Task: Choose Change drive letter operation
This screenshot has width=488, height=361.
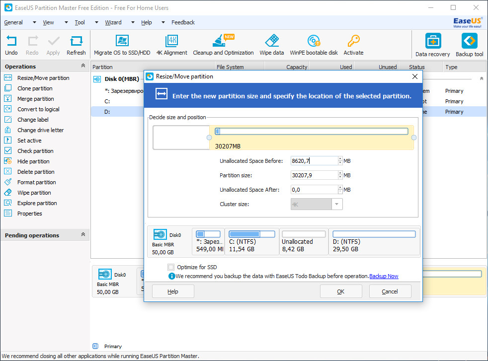Action: click(40, 130)
